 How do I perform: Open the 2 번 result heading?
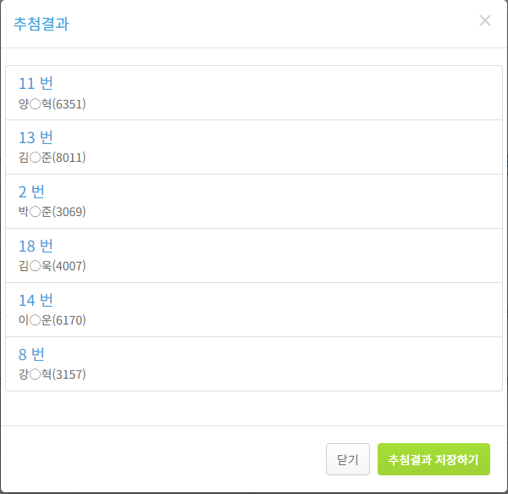tap(31, 191)
